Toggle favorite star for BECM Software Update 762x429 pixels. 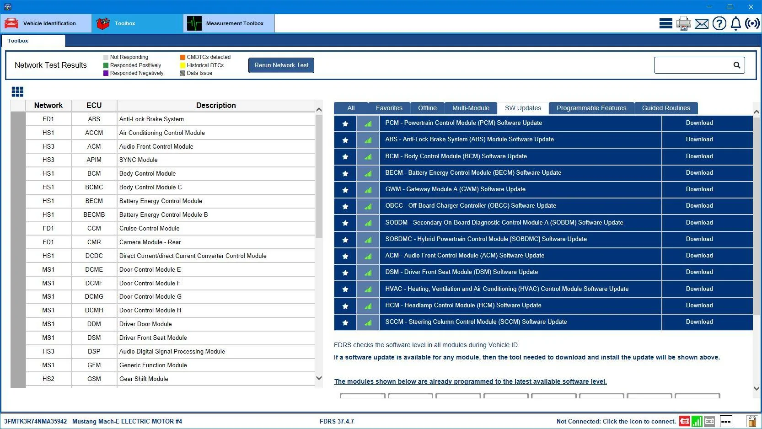point(345,173)
